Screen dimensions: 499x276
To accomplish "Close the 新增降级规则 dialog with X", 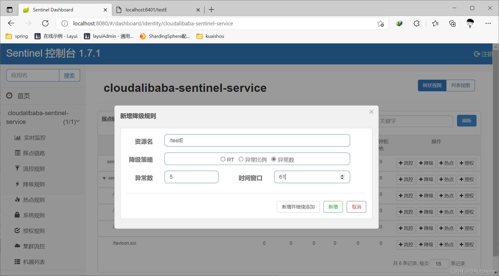I will (371, 112).
